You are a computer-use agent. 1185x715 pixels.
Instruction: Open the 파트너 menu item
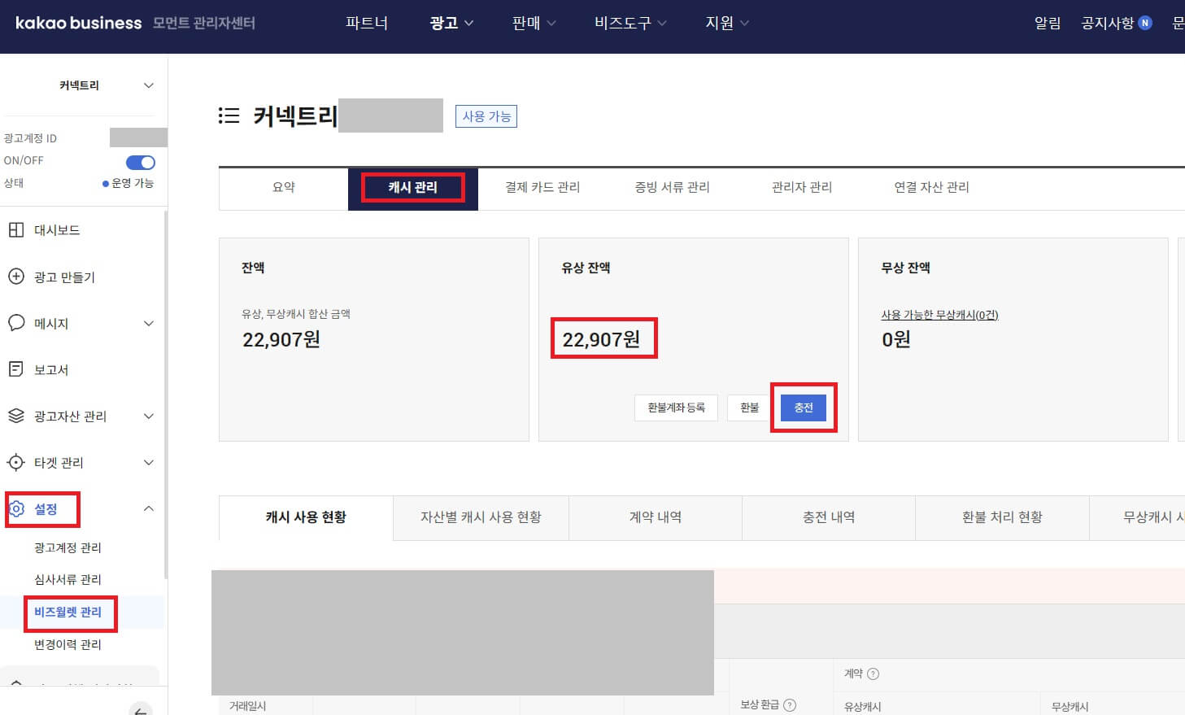coord(366,23)
